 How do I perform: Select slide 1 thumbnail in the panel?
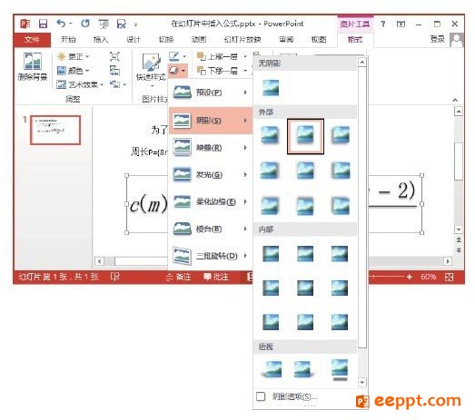55,130
